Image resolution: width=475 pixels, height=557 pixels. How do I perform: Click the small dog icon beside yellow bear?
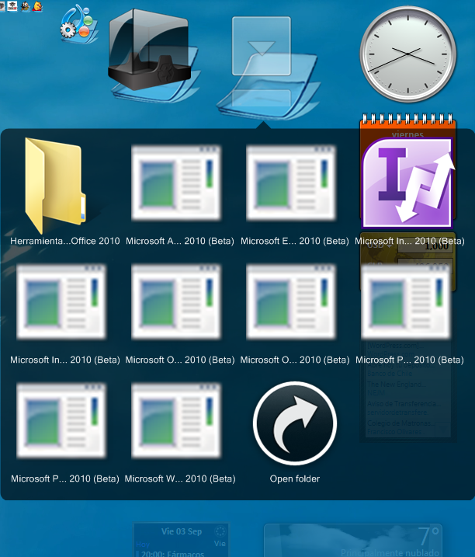(25, 6)
